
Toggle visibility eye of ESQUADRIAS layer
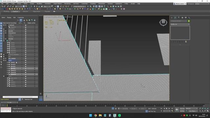(6, 33)
